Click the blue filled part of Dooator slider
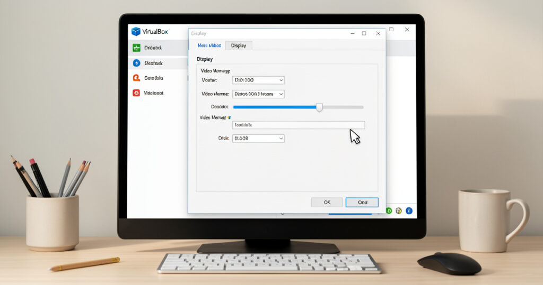 [275, 107]
